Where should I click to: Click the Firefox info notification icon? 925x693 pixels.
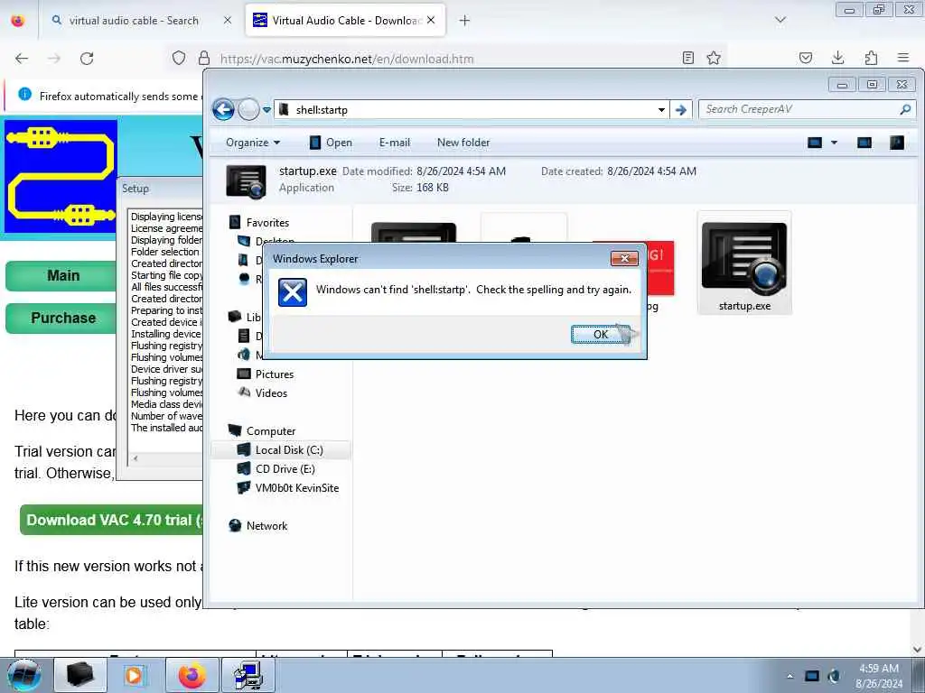24,94
